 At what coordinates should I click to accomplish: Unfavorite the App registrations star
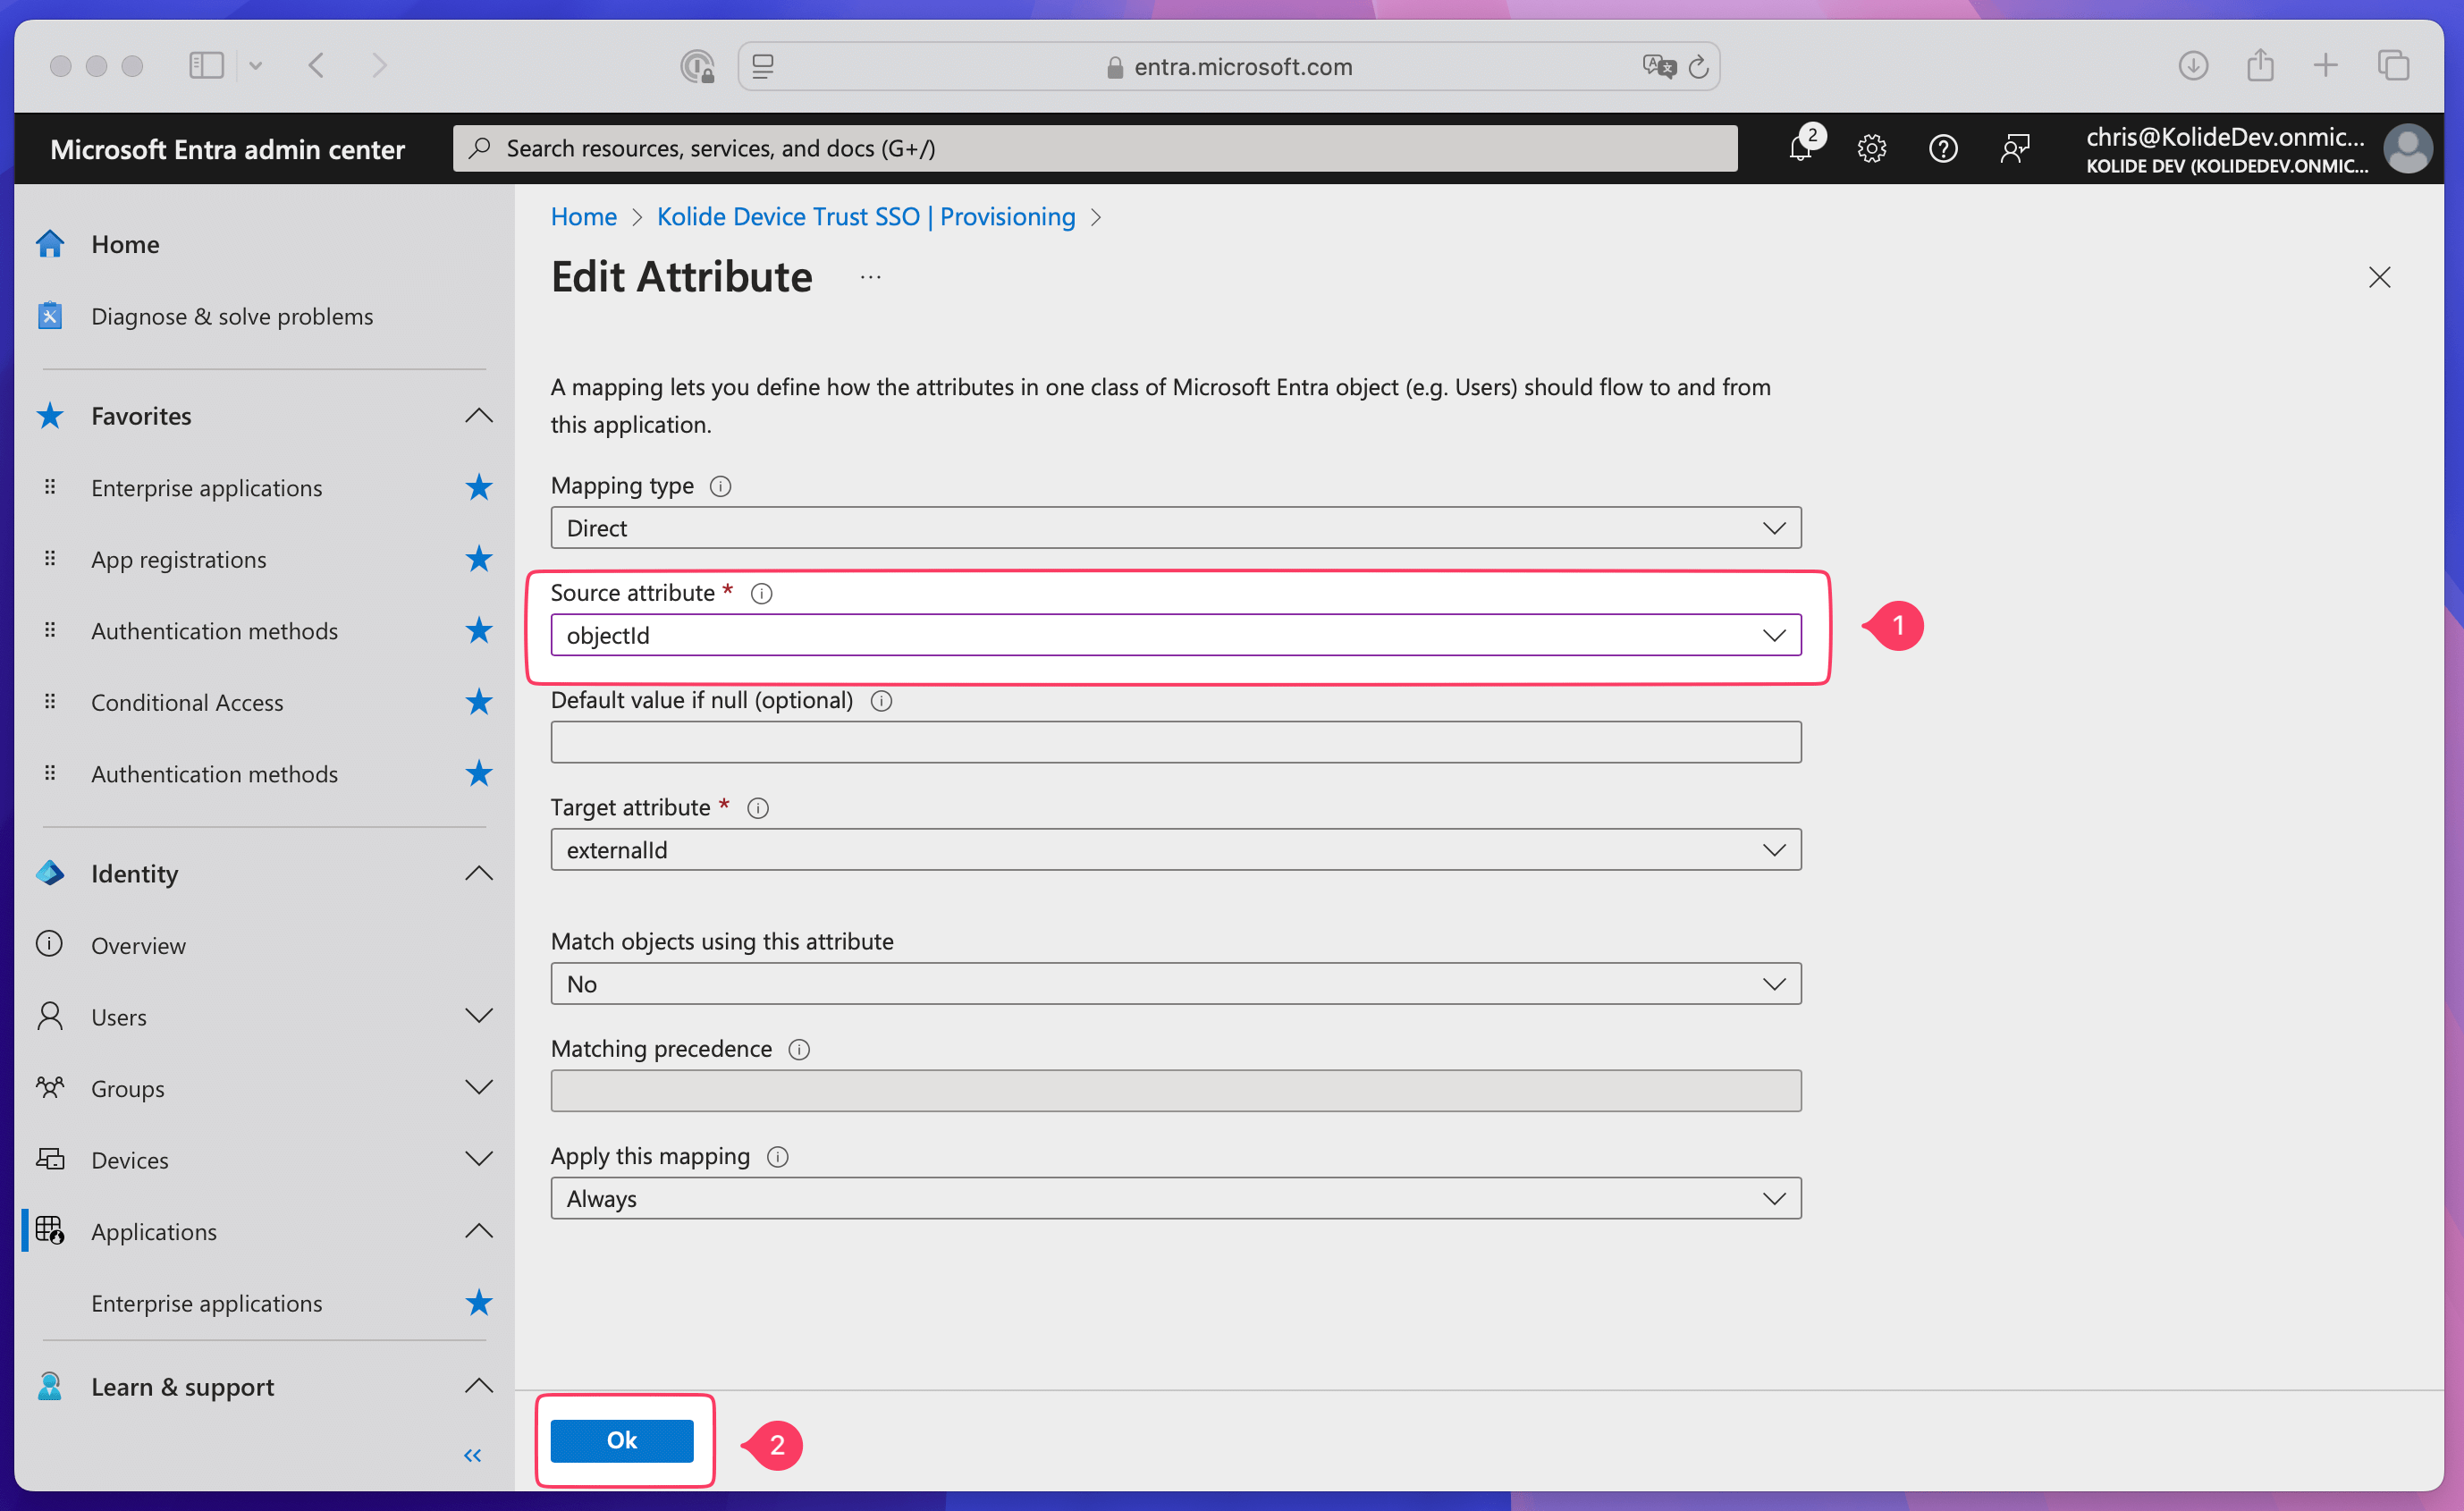click(x=479, y=559)
